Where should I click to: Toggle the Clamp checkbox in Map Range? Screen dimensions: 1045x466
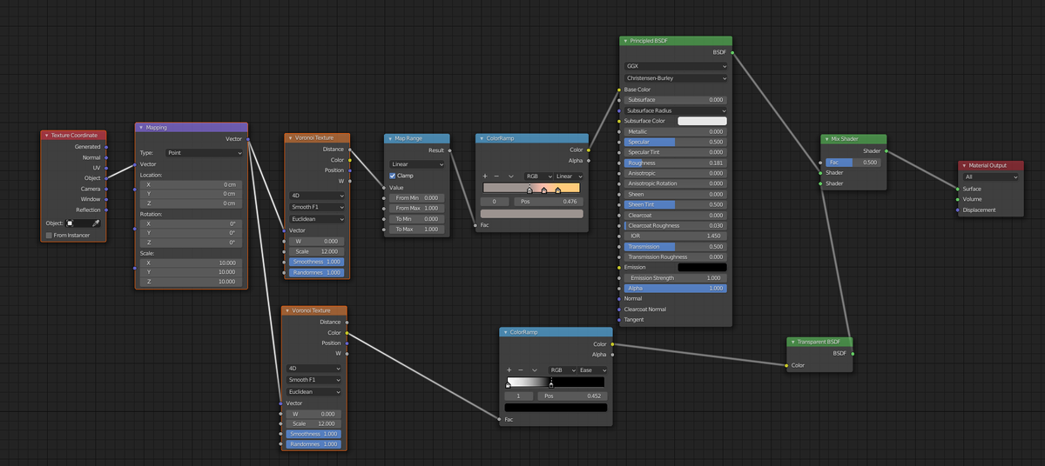[x=392, y=176]
